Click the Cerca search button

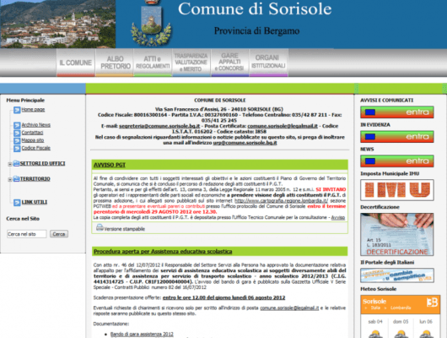click(x=59, y=234)
